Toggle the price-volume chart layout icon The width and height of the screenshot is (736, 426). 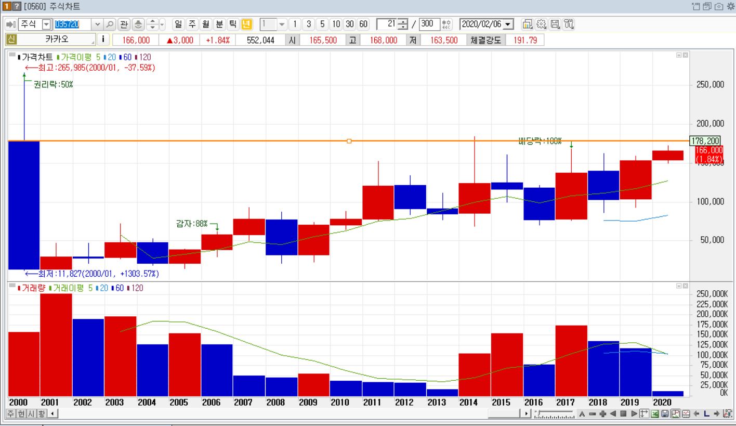pos(675,414)
